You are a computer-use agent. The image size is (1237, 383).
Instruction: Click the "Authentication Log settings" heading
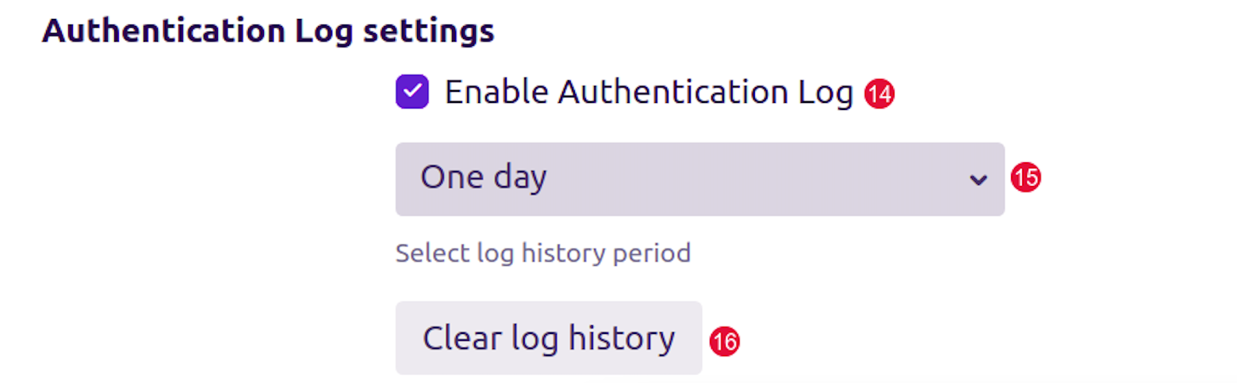268,32
